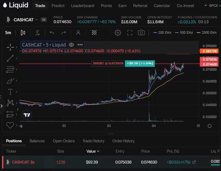The width and height of the screenshot is (221, 171).
Task: Select the crosshair cursor tool
Action: point(10,47)
